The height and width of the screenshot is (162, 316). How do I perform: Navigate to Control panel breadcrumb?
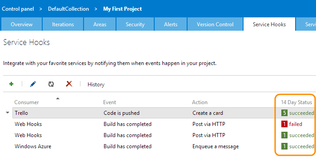coord(18,9)
